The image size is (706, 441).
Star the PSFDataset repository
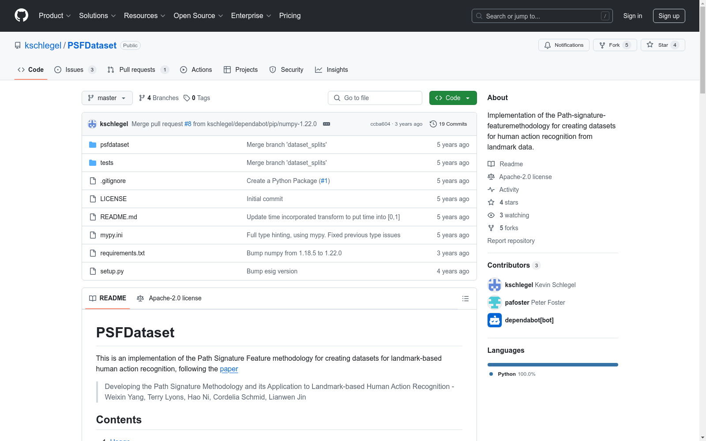point(663,45)
